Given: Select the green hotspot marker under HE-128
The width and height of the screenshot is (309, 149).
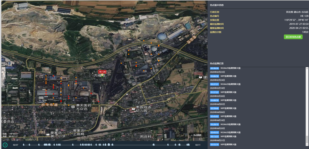Looking at the screenshot, I should pos(102,76).
